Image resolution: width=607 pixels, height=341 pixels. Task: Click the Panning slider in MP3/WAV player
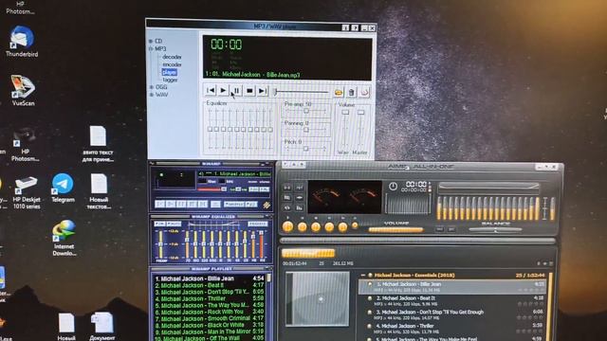coord(305,130)
